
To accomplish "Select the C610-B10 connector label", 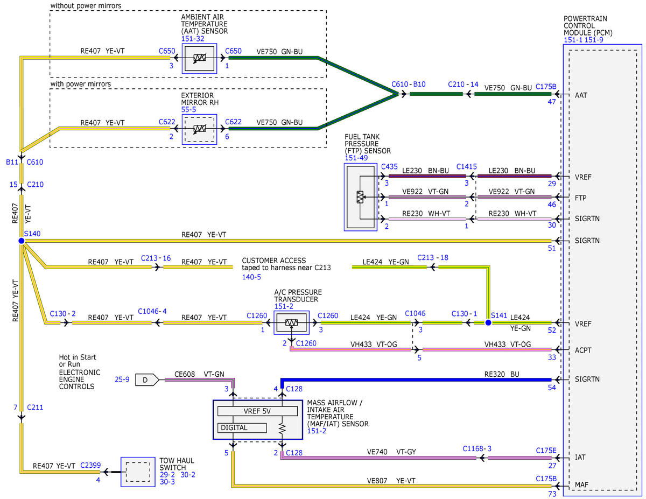I will 409,85.
